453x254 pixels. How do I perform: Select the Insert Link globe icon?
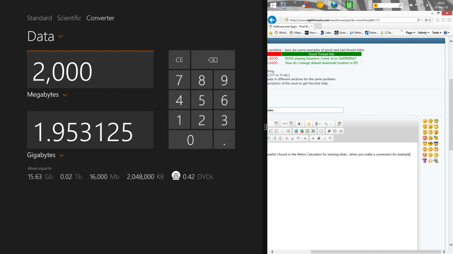pos(296,131)
